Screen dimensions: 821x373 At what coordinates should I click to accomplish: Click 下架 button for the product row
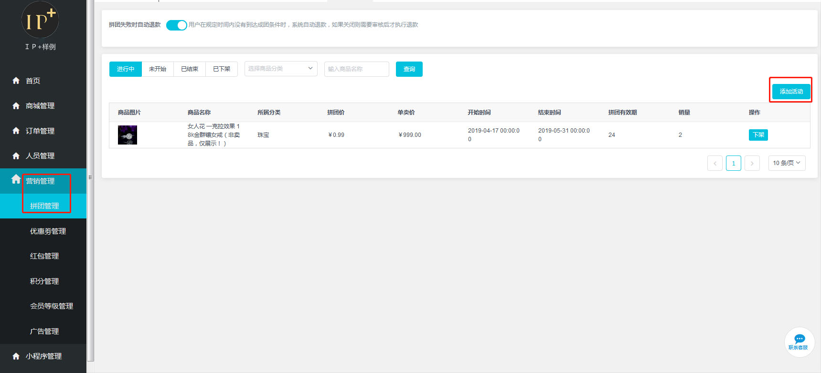[x=758, y=135]
